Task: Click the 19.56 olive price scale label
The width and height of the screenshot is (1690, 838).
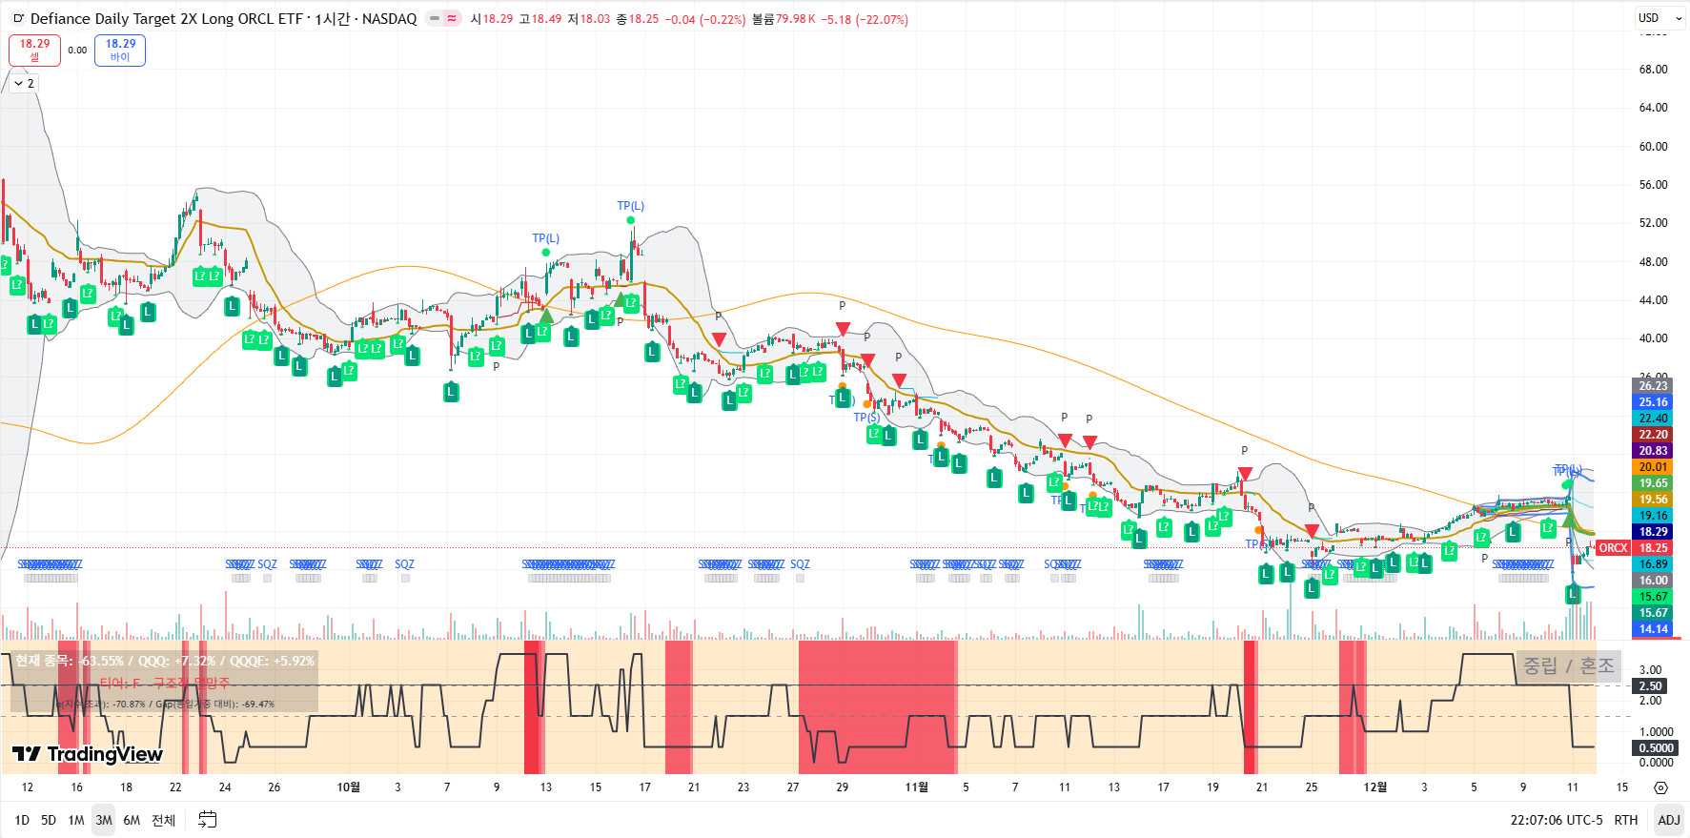Action: tap(1654, 500)
